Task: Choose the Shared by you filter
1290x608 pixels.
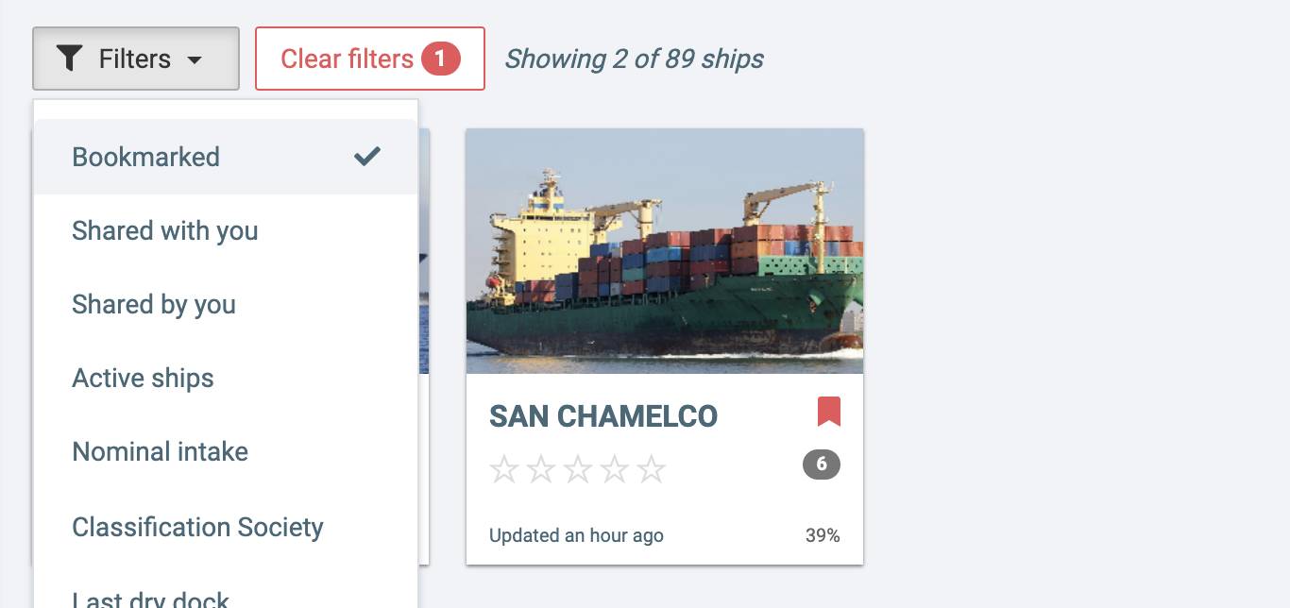Action: point(226,304)
